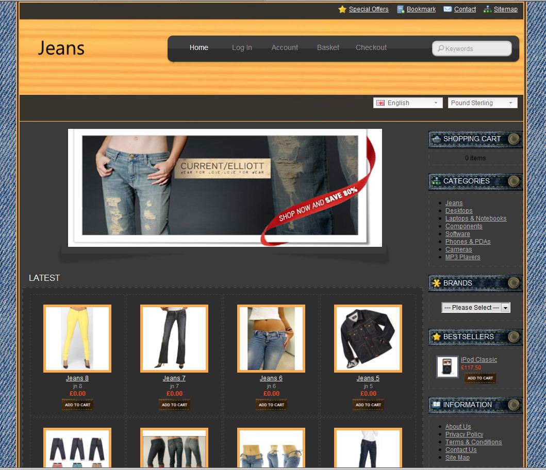Add iPod Classic to cart
The width and height of the screenshot is (546, 470).
pos(480,378)
